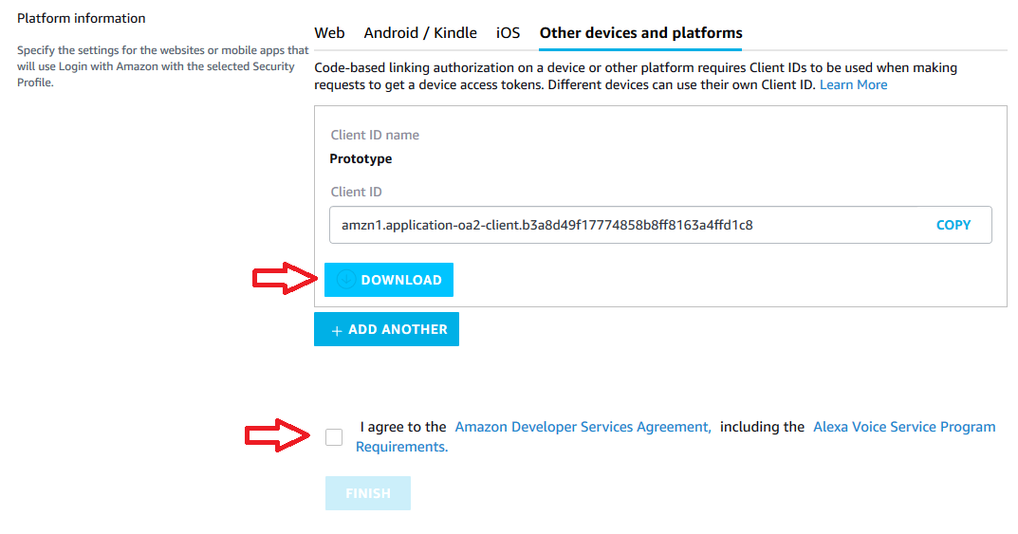This screenshot has width=1018, height=534.
Task: Click the "I agree to the" label text
Action: (x=403, y=428)
